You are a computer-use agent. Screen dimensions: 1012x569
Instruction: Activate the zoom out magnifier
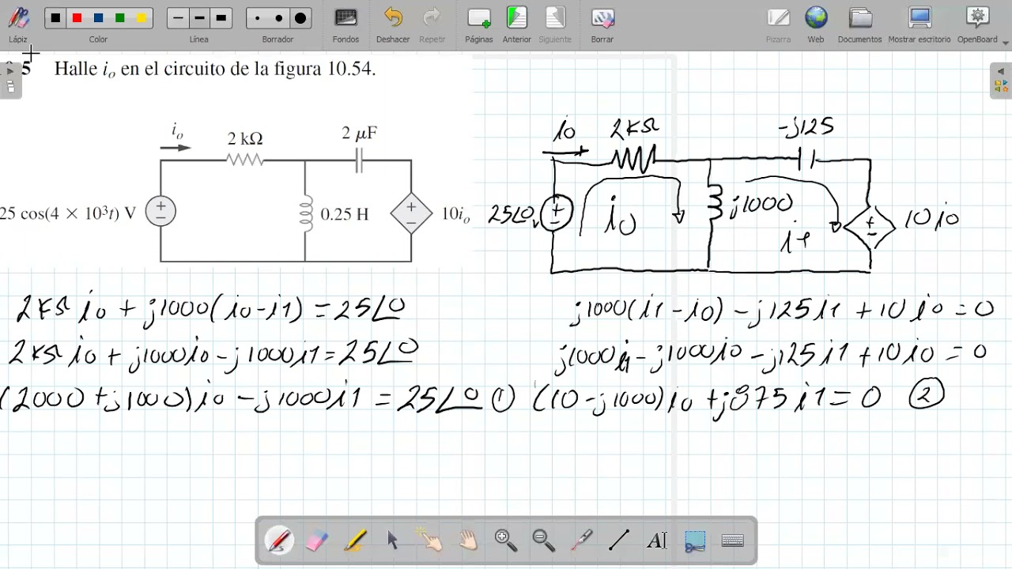click(x=543, y=541)
